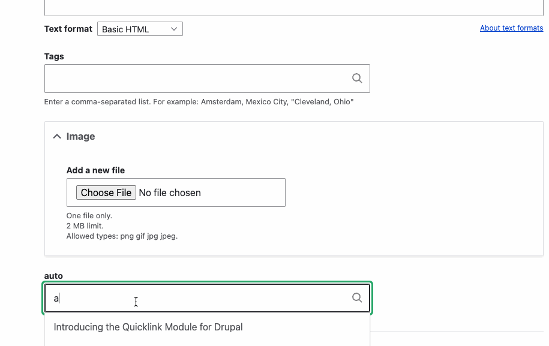Focus the Tags input field
The width and height of the screenshot is (549, 346).
point(180,78)
